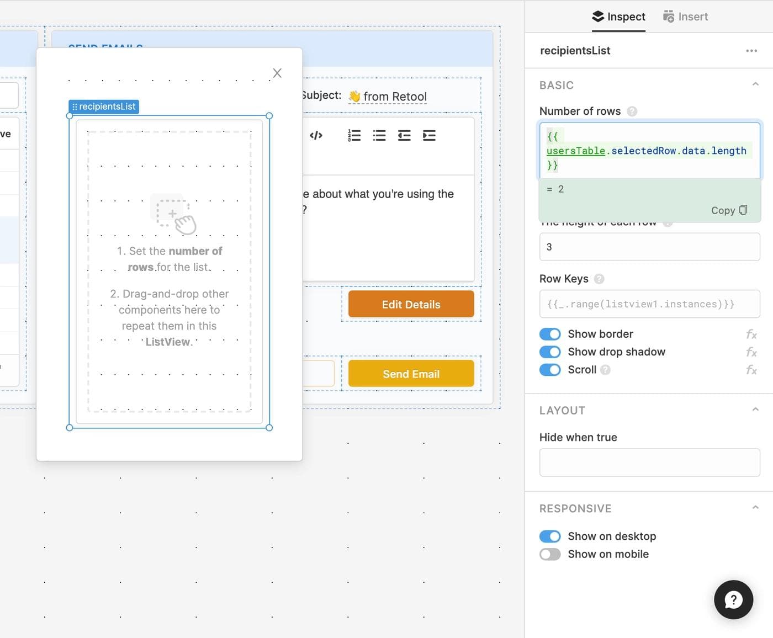Click the numbered list icon
Image resolution: width=773 pixels, height=638 pixels.
click(x=354, y=135)
